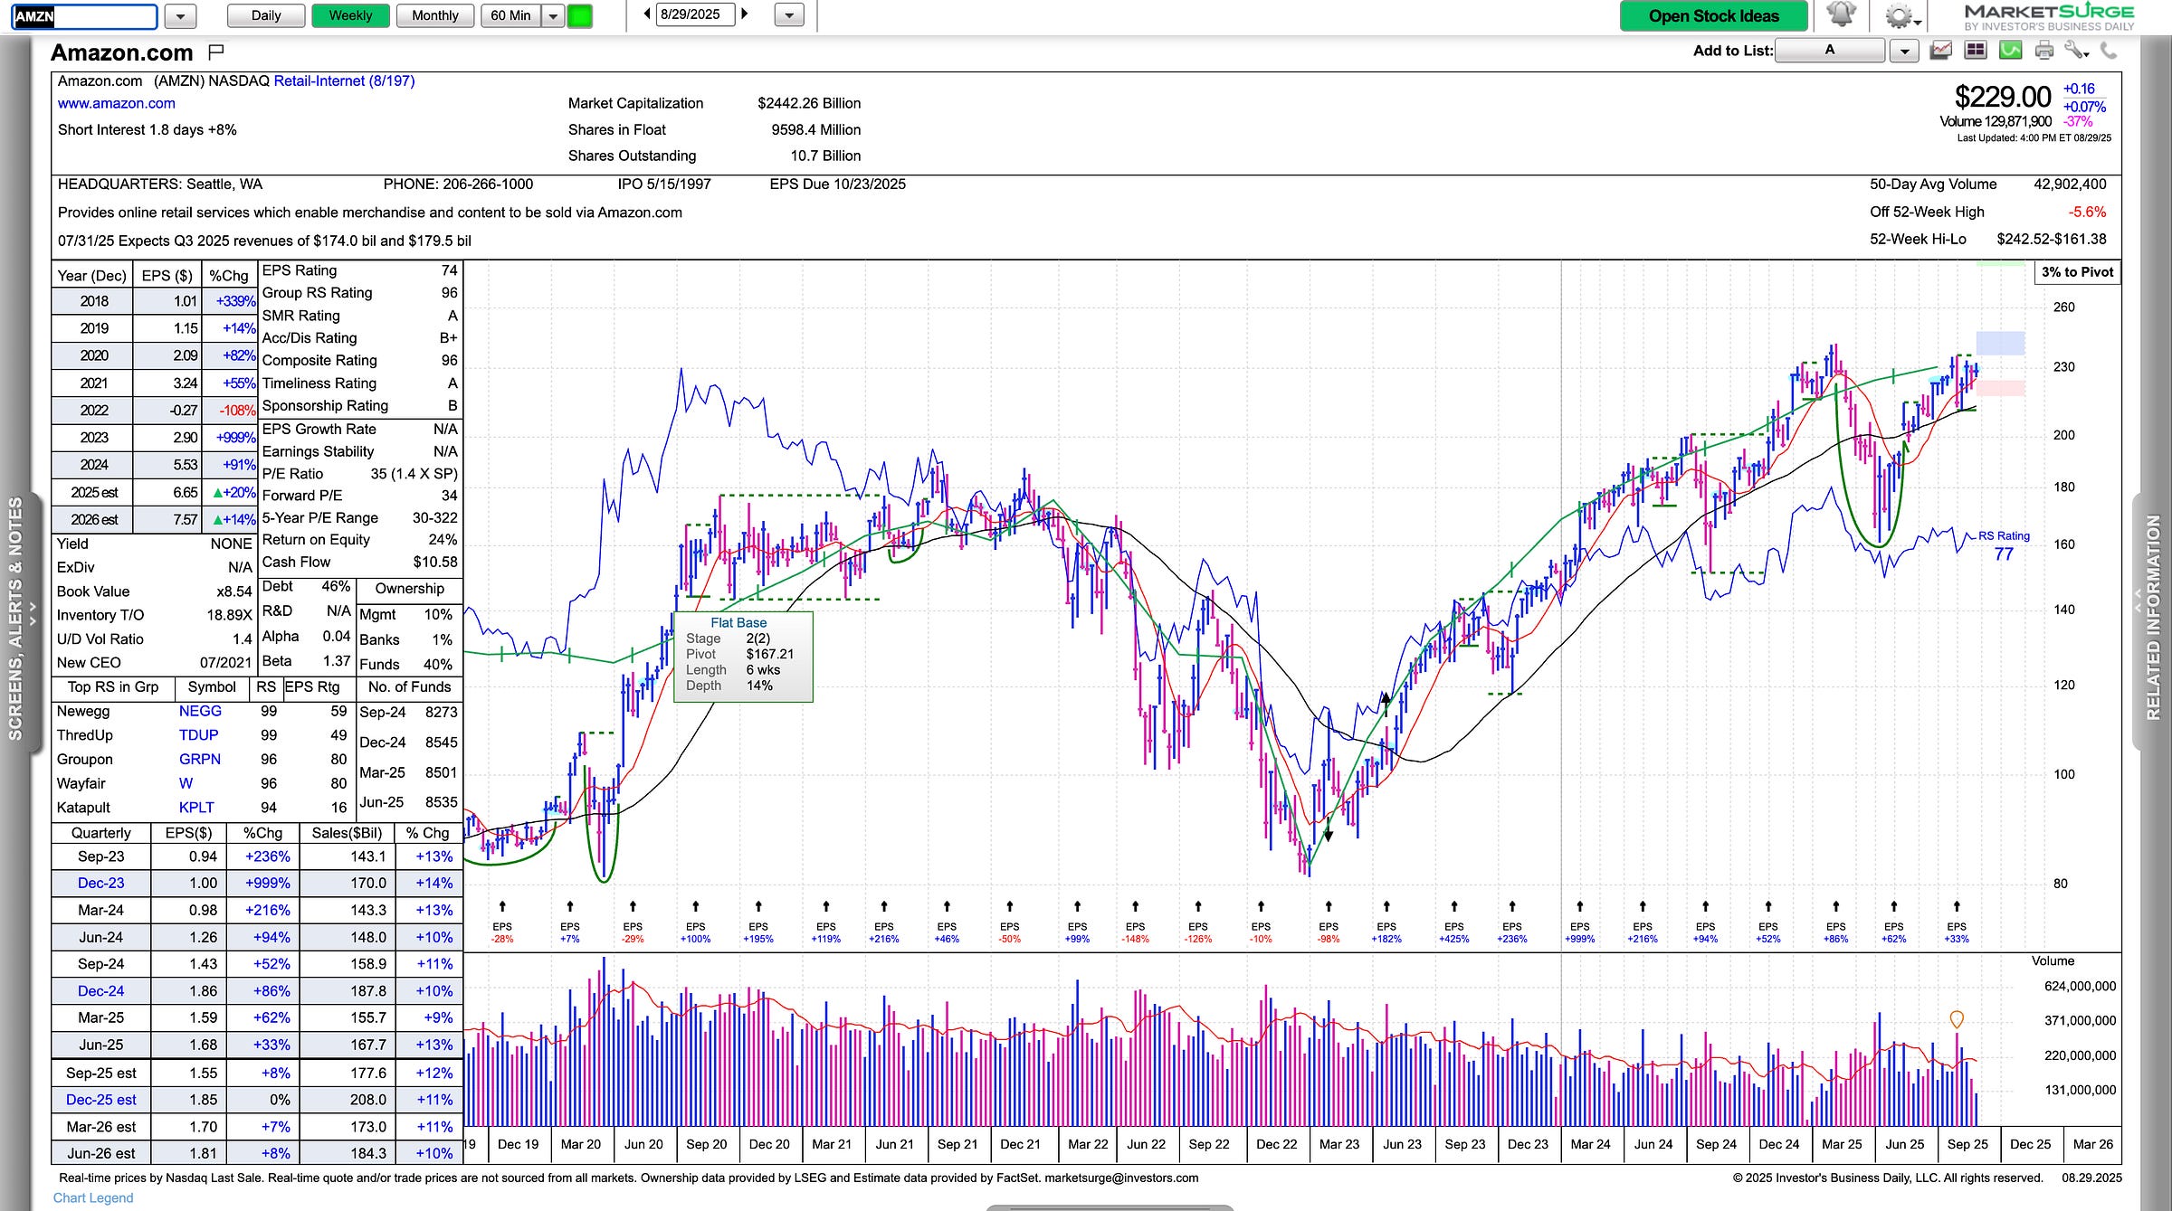The width and height of the screenshot is (2172, 1211).
Task: Open the symbol history dropdown next to AMZN
Action: [180, 15]
